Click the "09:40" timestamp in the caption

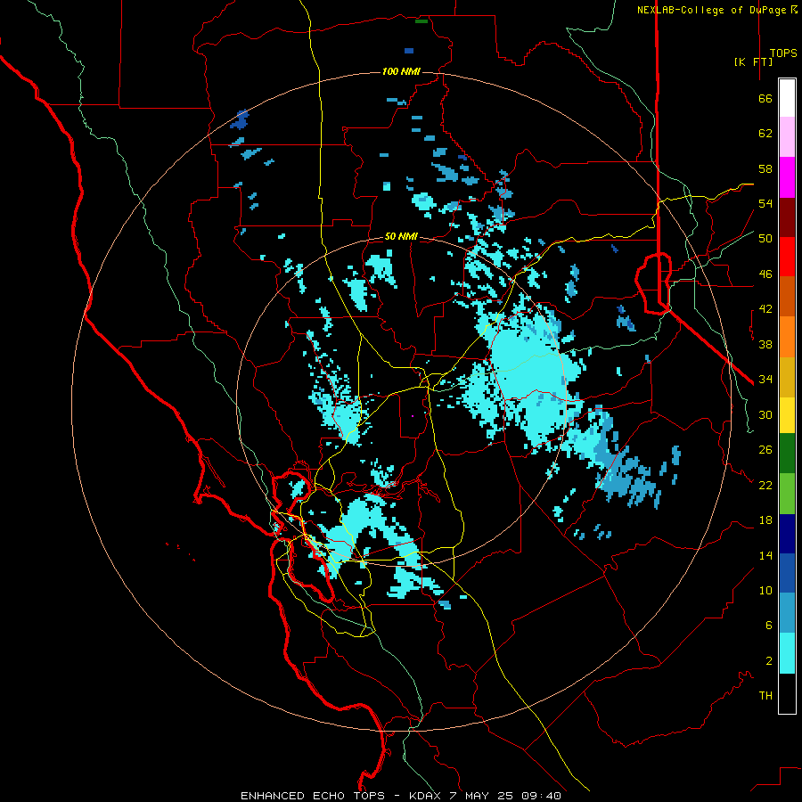[x=541, y=796]
